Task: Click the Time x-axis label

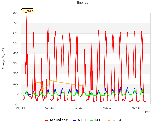Action: [x=147, y=112]
